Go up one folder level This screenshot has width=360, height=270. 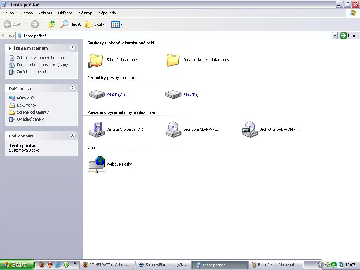pos(52,24)
